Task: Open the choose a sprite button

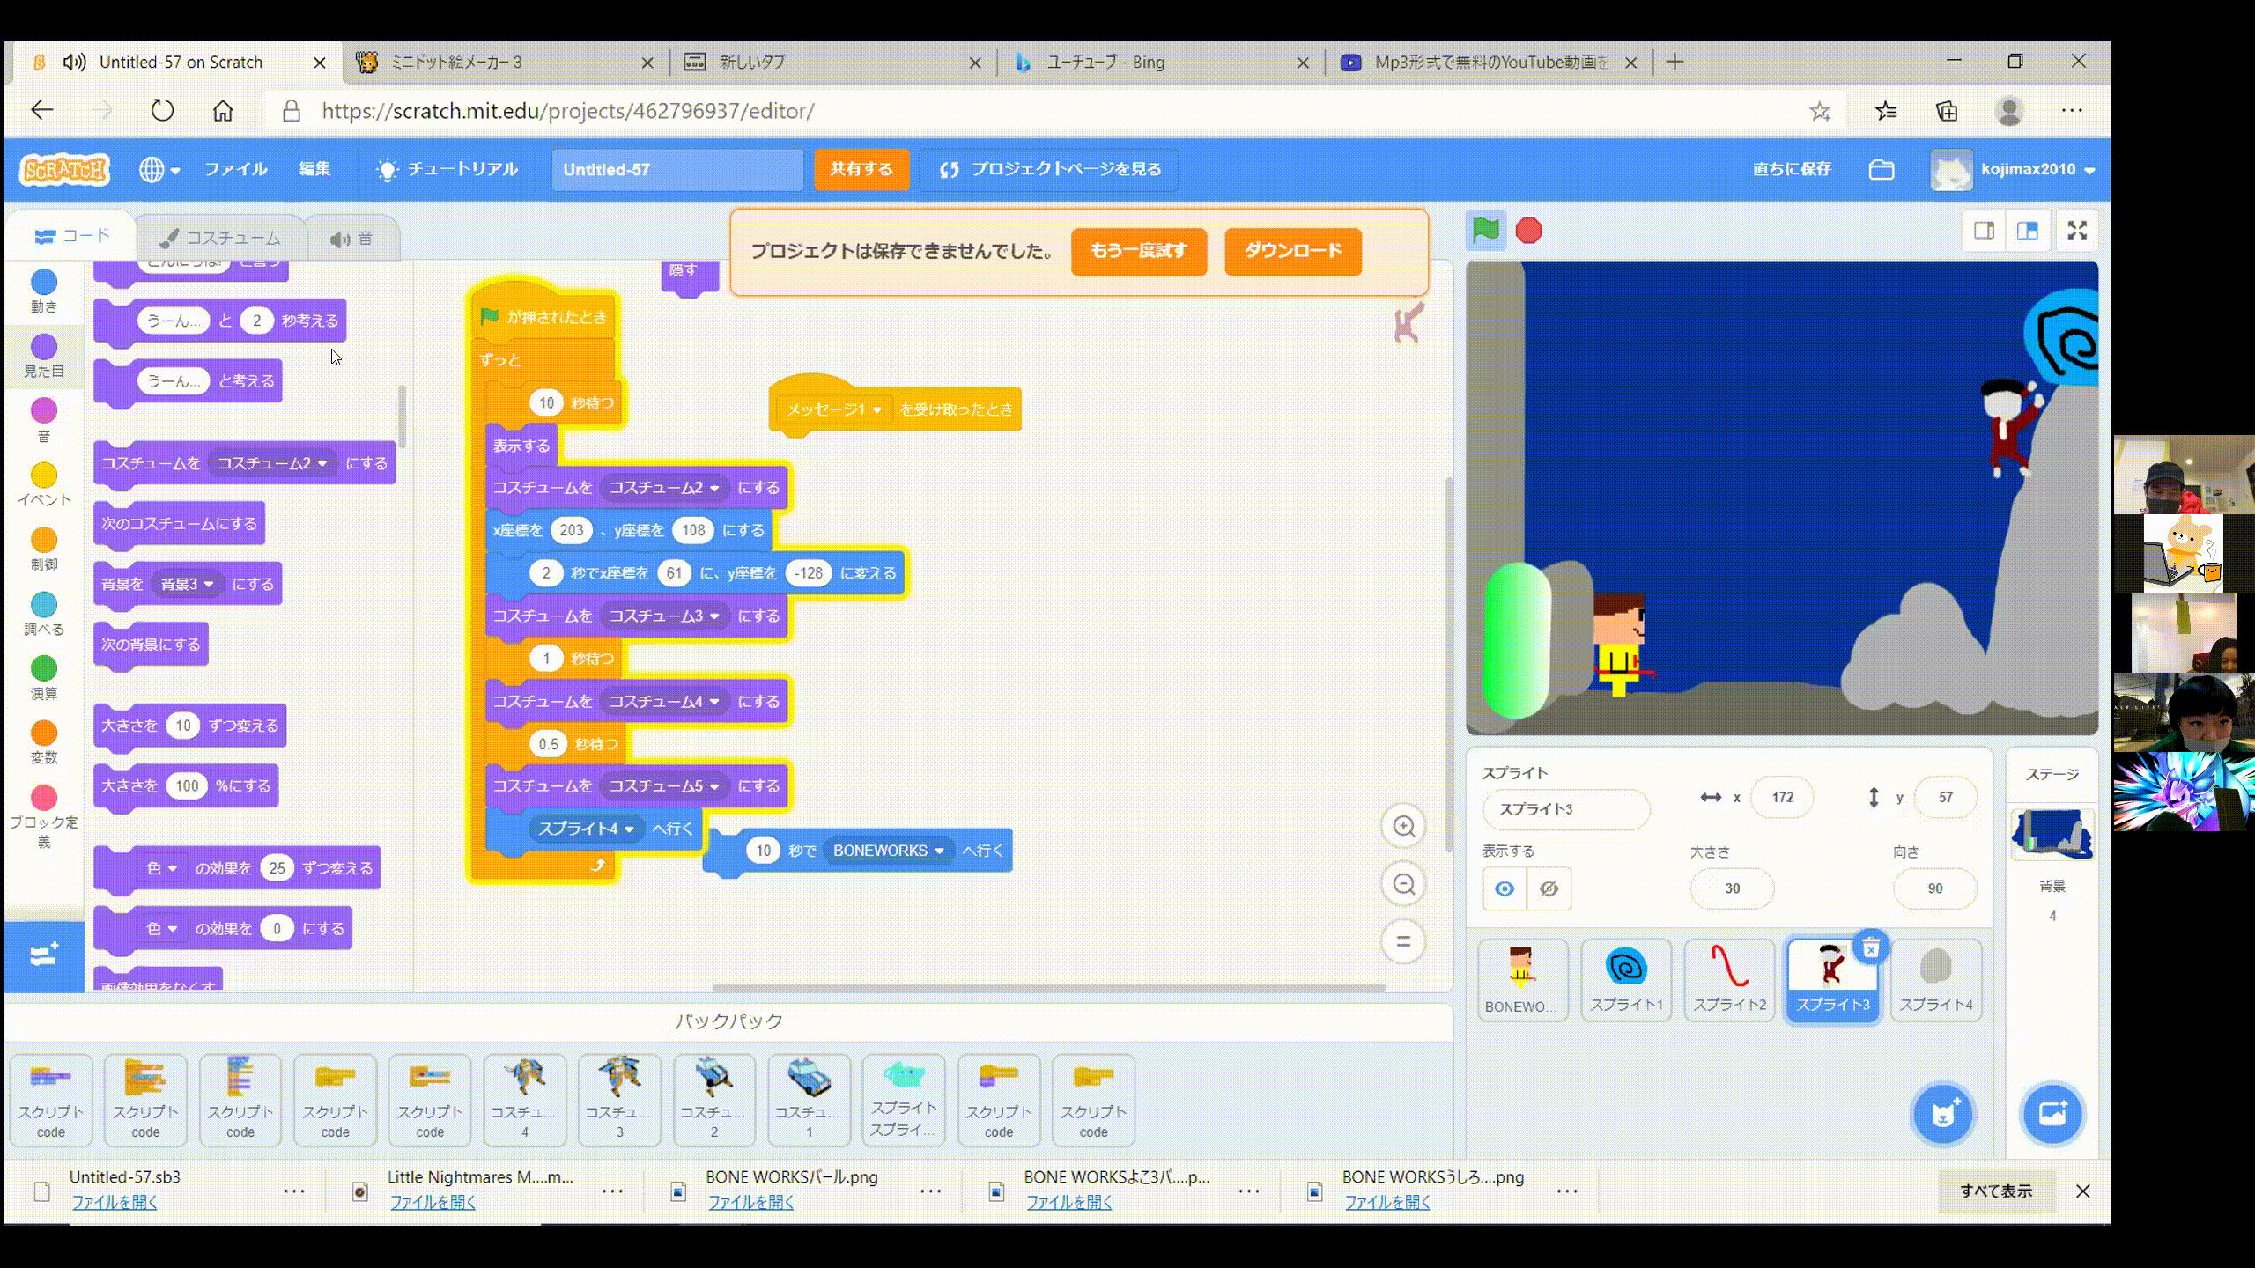Action: tap(1943, 1114)
